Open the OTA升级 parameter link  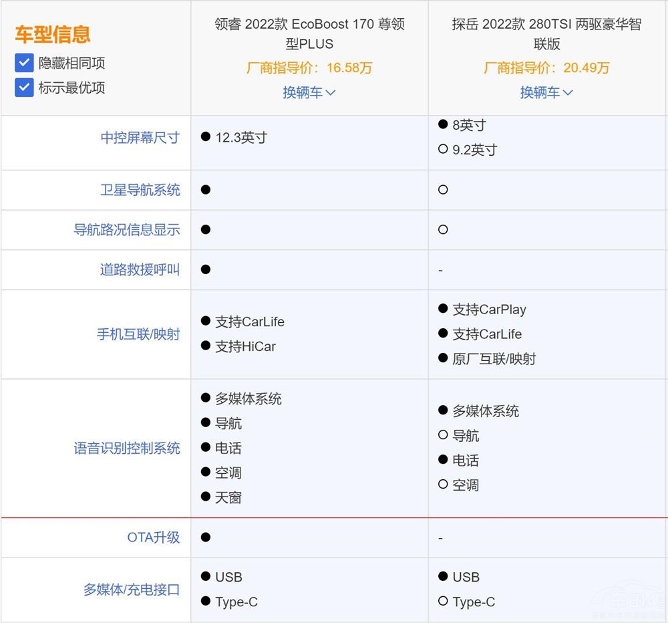pyautogui.click(x=154, y=537)
